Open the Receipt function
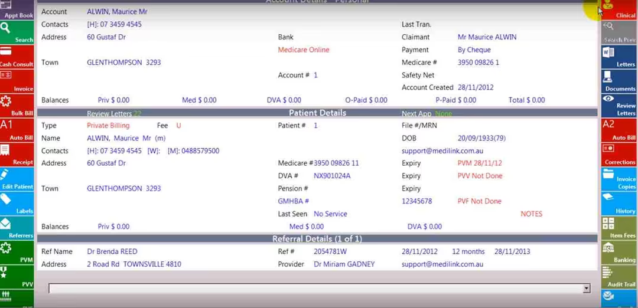 pyautogui.click(x=17, y=155)
